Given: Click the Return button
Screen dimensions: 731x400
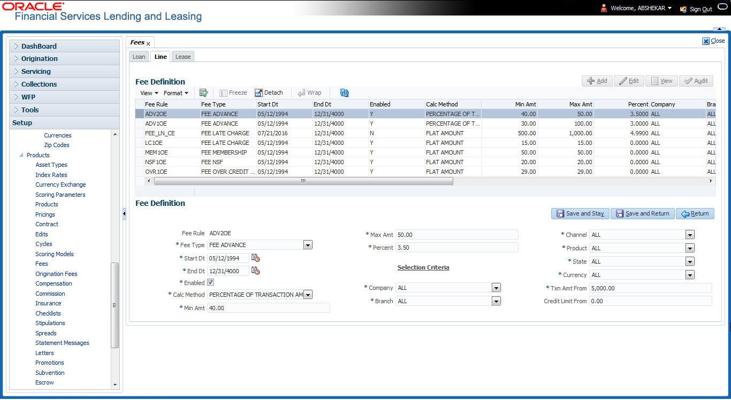Looking at the screenshot, I should click(x=695, y=213).
